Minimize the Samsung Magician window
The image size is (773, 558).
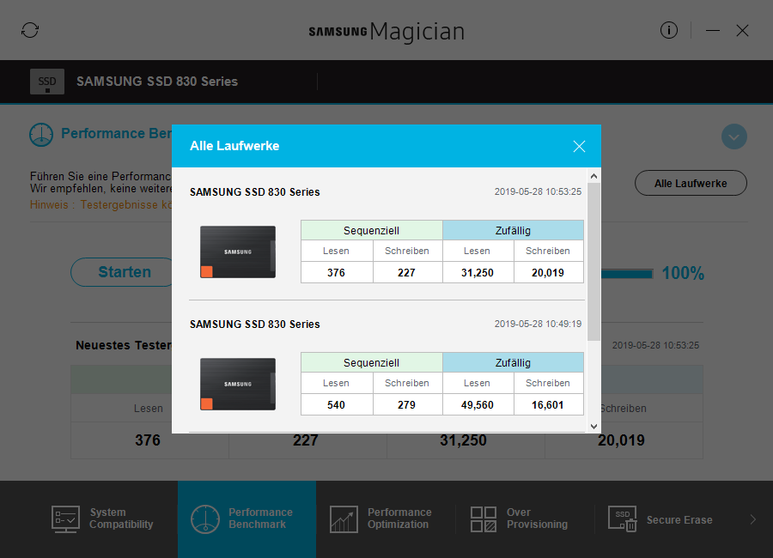[x=712, y=31]
